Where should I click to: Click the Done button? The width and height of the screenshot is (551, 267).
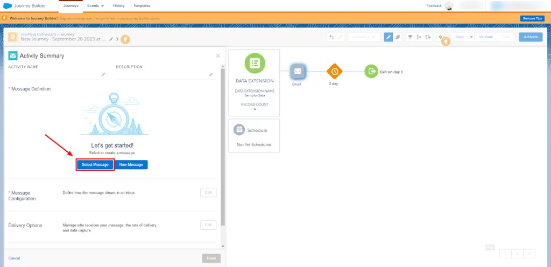click(211, 258)
